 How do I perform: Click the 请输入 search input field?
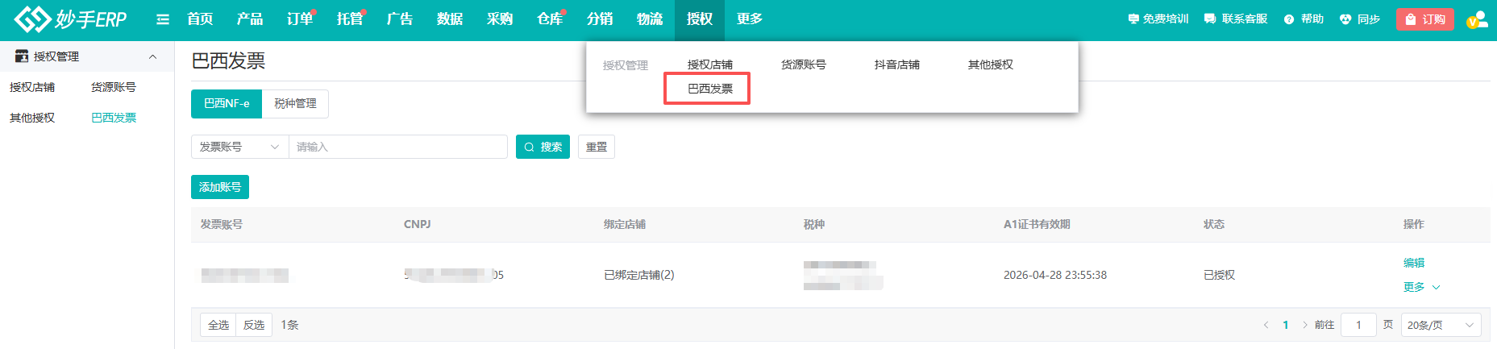click(x=398, y=147)
